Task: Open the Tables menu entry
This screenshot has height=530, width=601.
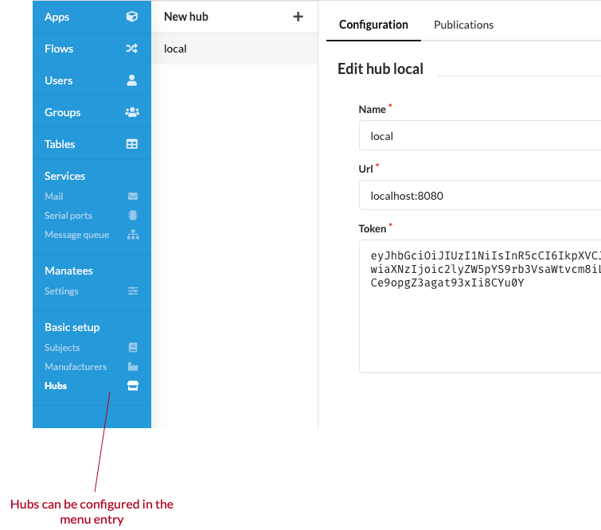Action: pos(92,144)
